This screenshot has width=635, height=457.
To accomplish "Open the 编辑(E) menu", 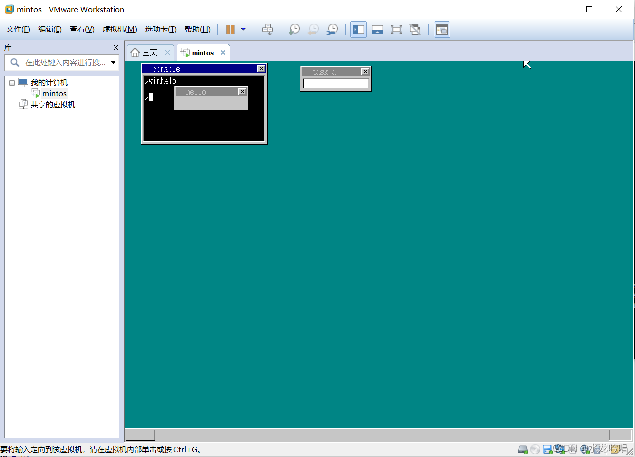I will tap(50, 29).
